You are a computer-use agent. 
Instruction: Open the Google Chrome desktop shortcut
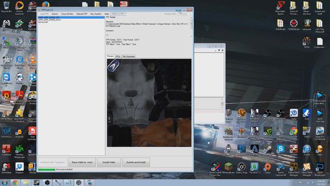point(293,133)
